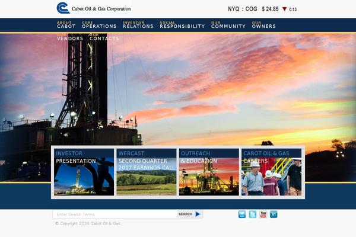
Task: Click the Cabot Oil & Gas Corporation title
Action: pyautogui.click(x=101, y=9)
